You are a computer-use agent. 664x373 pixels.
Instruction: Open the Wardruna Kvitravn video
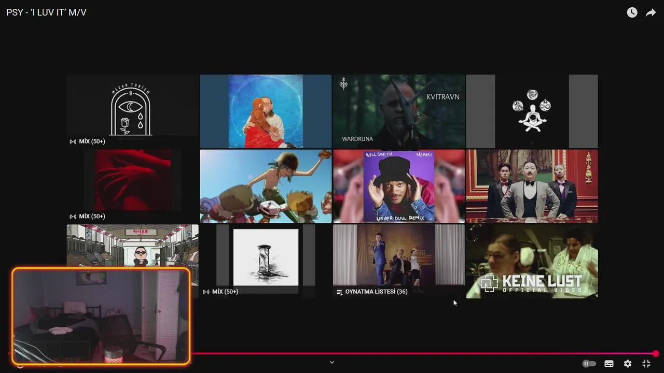(399, 111)
